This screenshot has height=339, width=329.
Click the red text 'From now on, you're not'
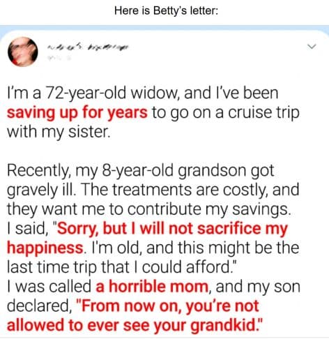click(170, 306)
